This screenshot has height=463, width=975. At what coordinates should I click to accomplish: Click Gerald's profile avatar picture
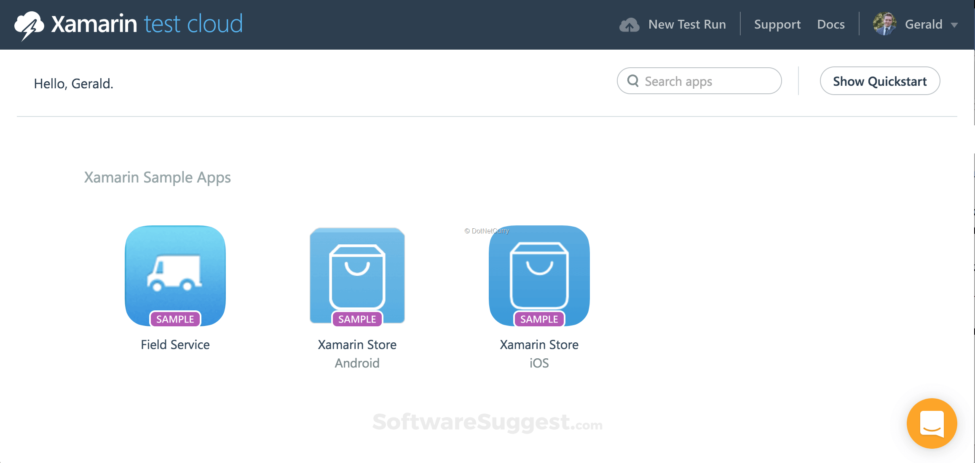click(884, 24)
